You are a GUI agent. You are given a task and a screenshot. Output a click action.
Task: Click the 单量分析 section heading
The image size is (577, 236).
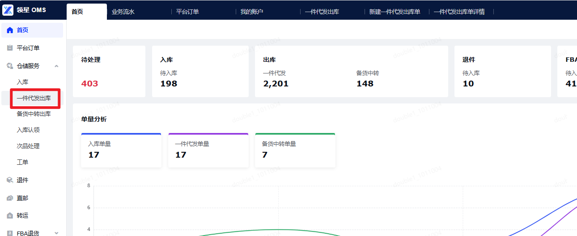pos(94,119)
